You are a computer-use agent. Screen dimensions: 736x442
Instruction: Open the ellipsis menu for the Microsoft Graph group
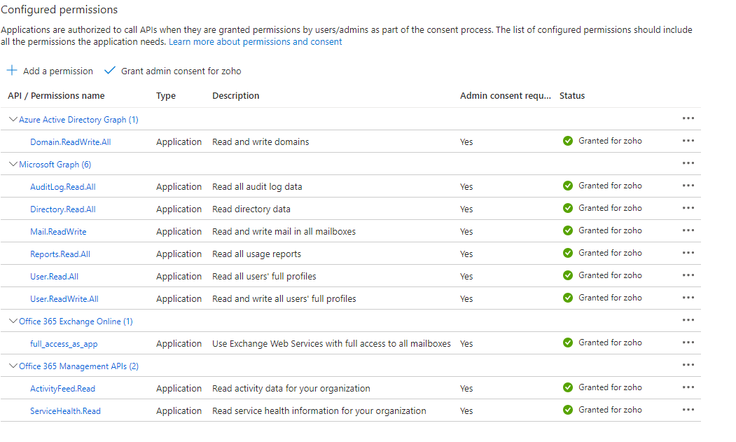pyautogui.click(x=688, y=163)
